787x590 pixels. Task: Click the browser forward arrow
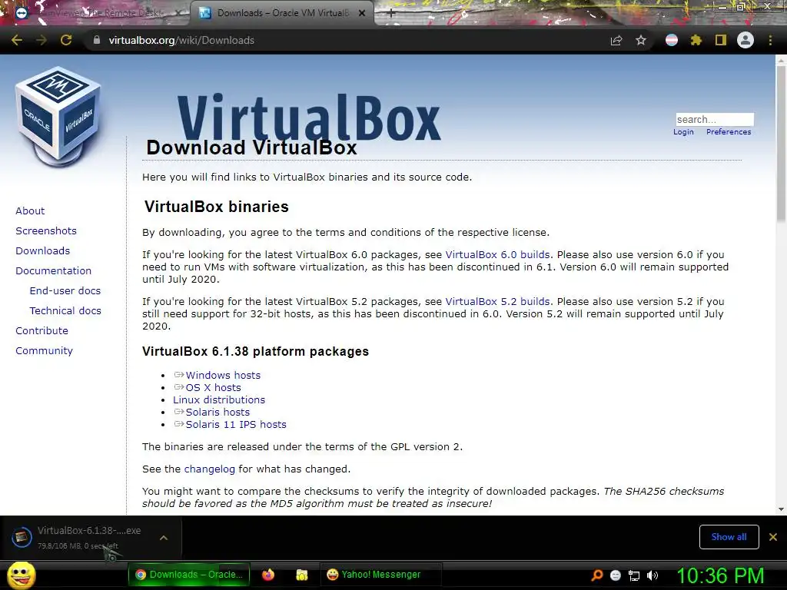pyautogui.click(x=42, y=40)
